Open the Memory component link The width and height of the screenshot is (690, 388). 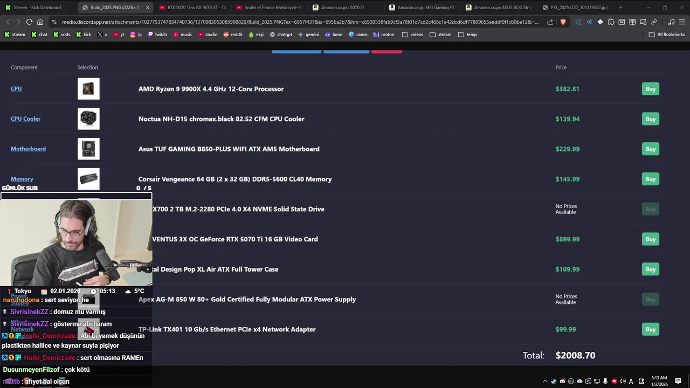(x=22, y=179)
